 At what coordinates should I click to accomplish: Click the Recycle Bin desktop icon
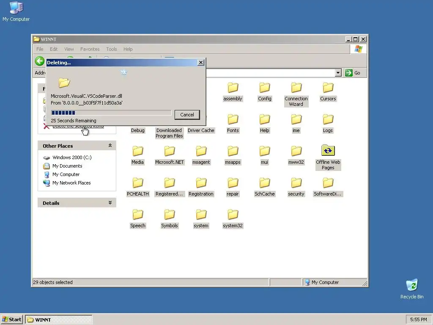[x=412, y=289]
